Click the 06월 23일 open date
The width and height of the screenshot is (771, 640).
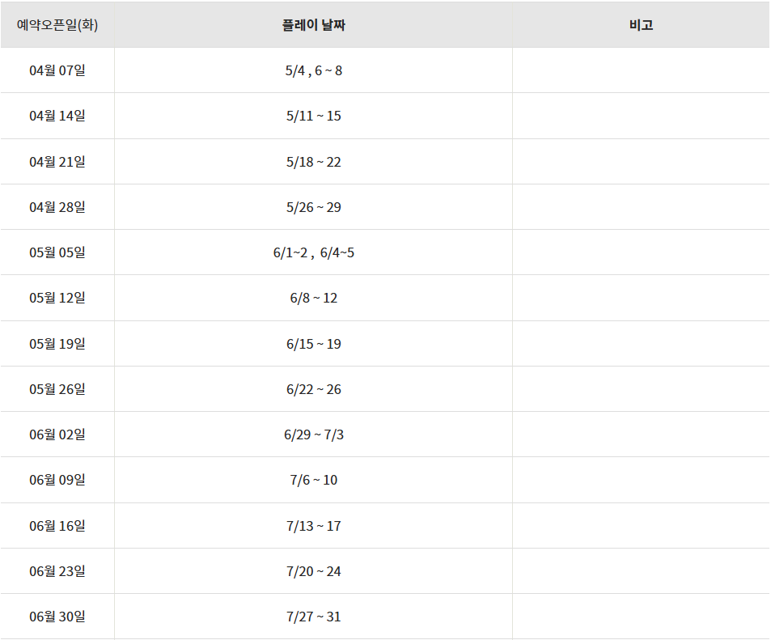[57, 571]
